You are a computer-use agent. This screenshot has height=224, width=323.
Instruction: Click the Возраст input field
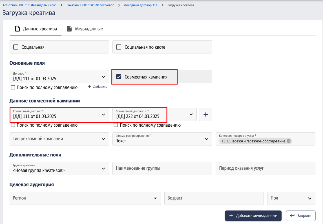[214, 198]
